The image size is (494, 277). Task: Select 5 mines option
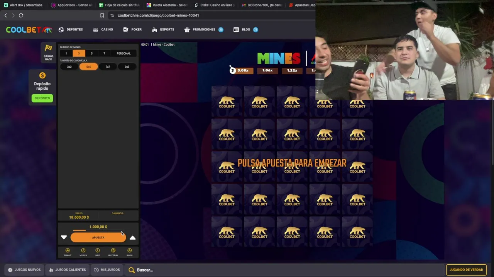click(x=91, y=53)
